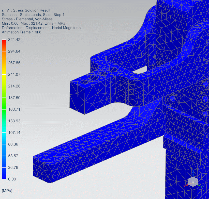Click the 'Min : 0.00, Max : 321.42' line
This screenshot has height=199, width=209.
click(33, 23)
